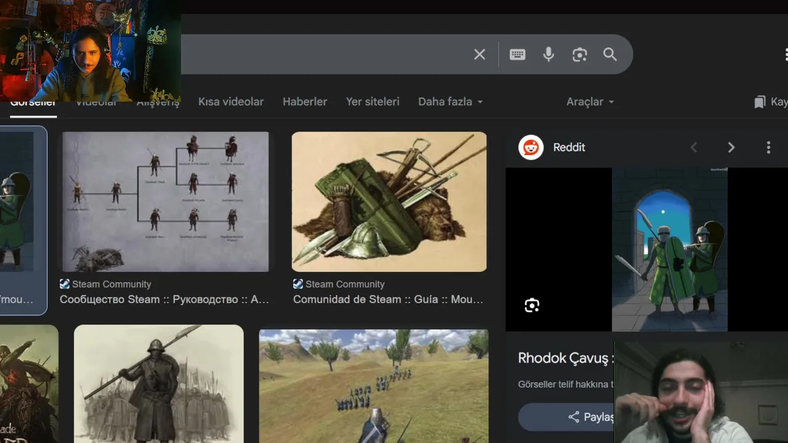This screenshot has height=443, width=788.
Task: Click the share icon in Paylaş button
Action: 574,417
